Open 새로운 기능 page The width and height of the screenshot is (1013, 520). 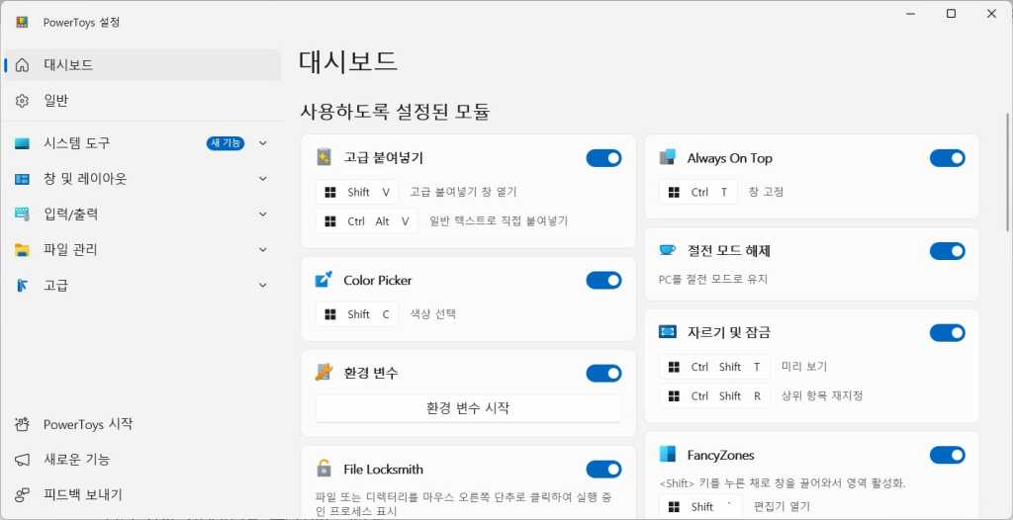[x=142, y=460]
